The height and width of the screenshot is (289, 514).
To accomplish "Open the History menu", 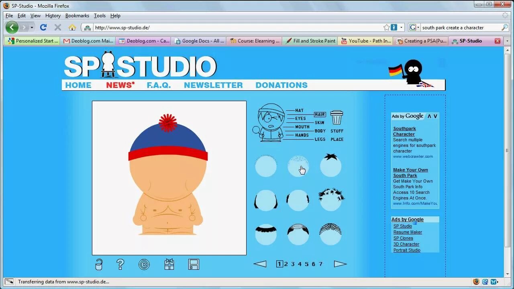I will click(x=53, y=16).
